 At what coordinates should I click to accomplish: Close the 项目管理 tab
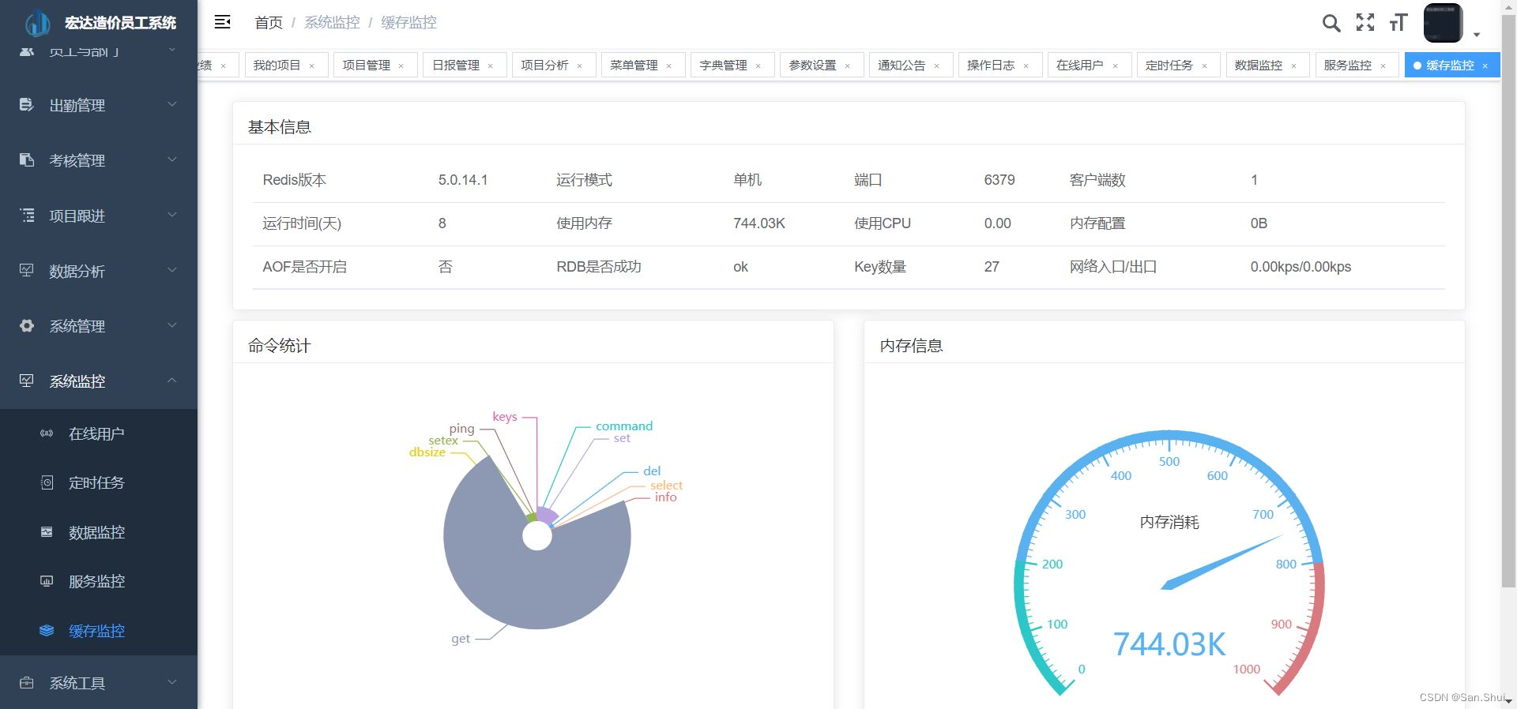coord(401,66)
